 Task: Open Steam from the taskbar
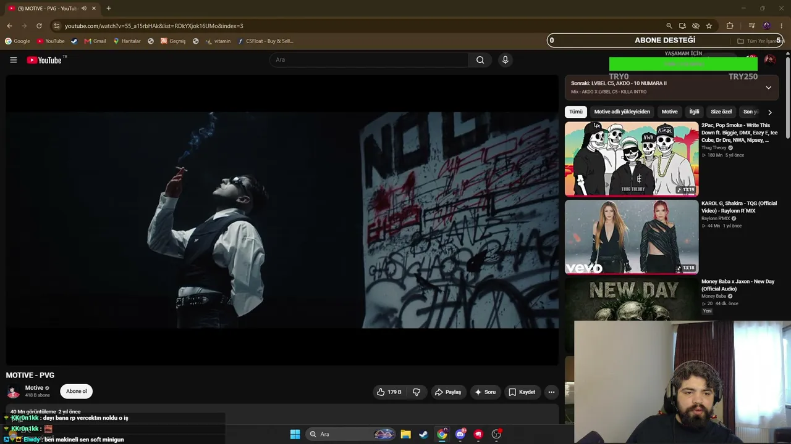pos(423,434)
